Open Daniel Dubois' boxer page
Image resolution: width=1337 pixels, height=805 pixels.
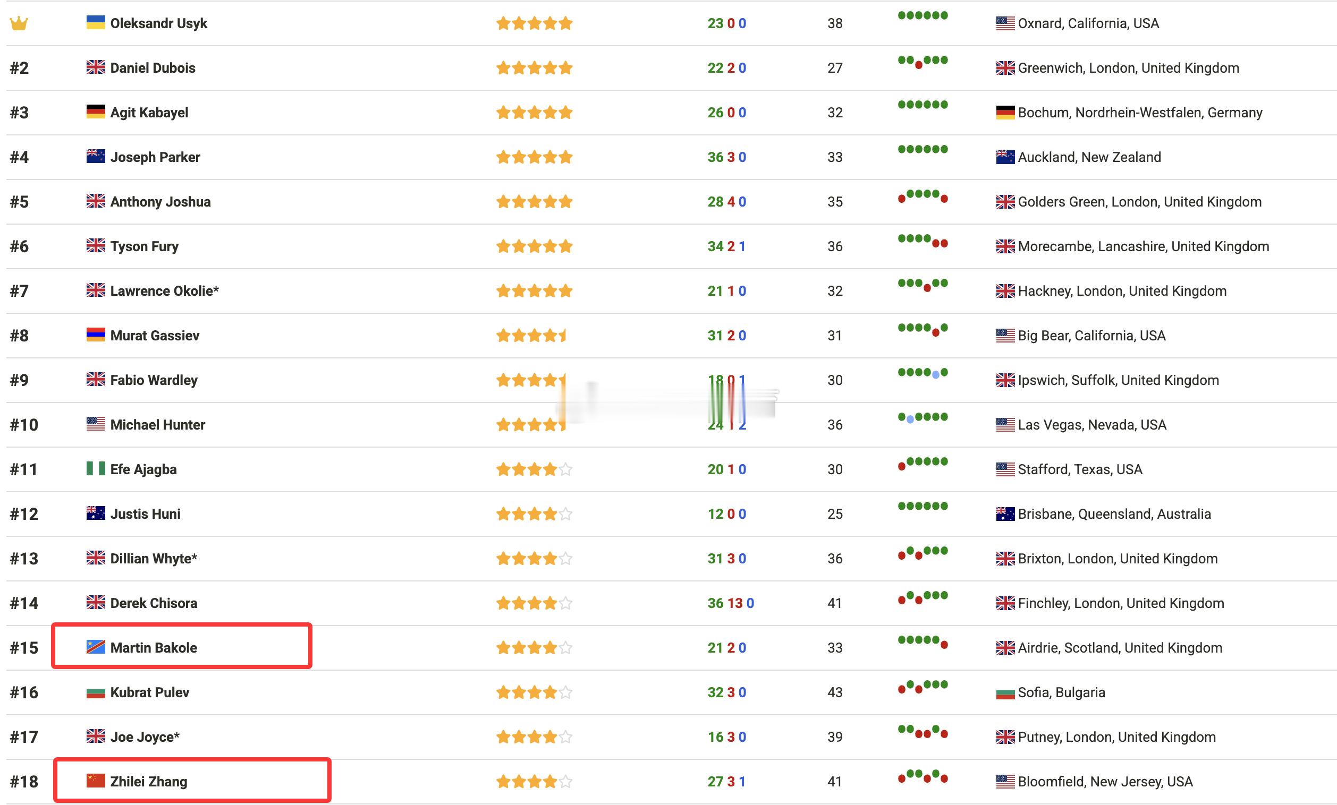pyautogui.click(x=153, y=68)
